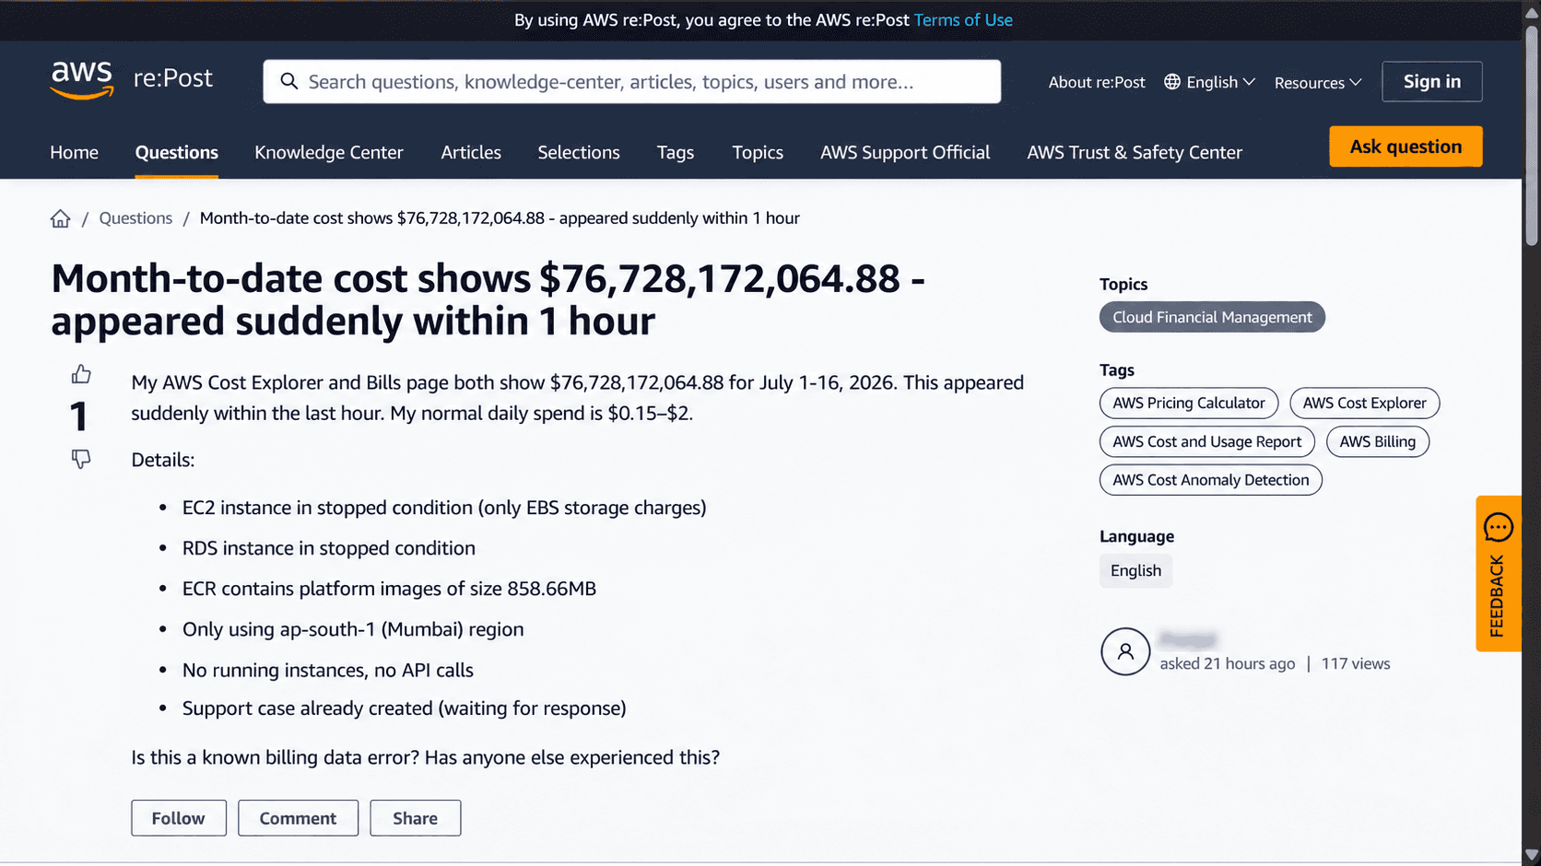1541x866 pixels.
Task: Open the asker's profile avatar icon
Action: point(1125,651)
